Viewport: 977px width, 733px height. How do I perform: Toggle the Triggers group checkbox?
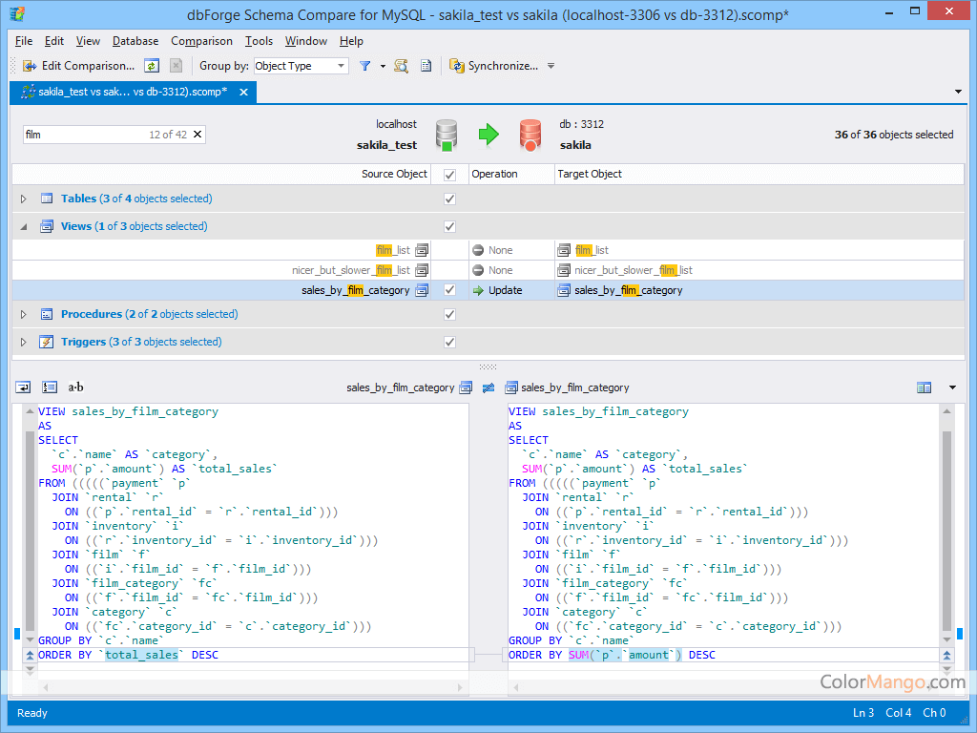(x=449, y=342)
